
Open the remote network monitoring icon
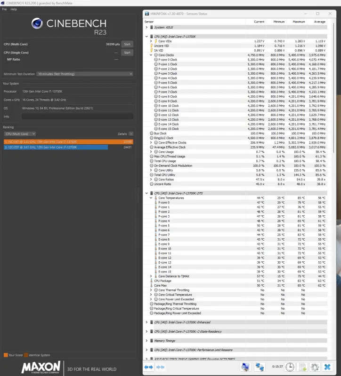pyautogui.click(x=260, y=367)
